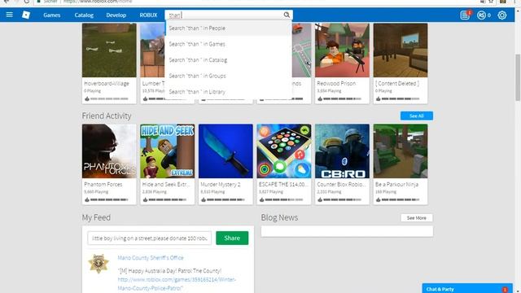Open Hide and Seek Extreme thumbnail
521x293 pixels.
pos(168,151)
